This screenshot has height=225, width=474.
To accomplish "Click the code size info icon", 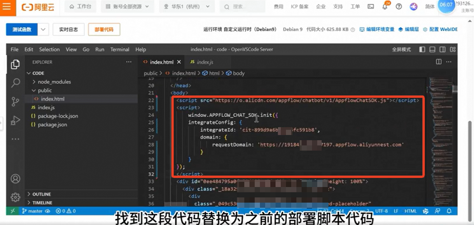I will 353,30.
